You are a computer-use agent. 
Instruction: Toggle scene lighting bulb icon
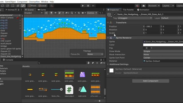[51, 13]
